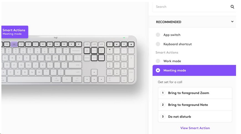Open step 2 Bring to foreground Note
Image resolution: width=241 pixels, height=134 pixels.
pyautogui.click(x=195, y=105)
